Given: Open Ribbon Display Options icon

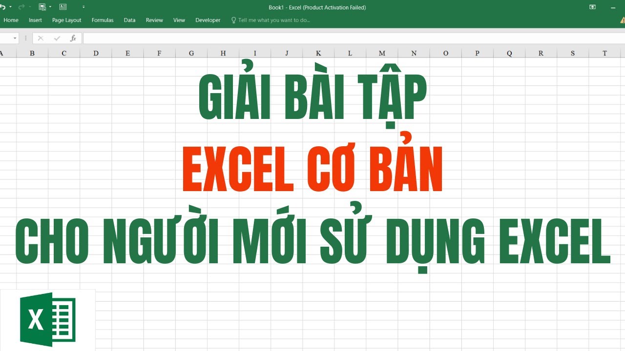Looking at the screenshot, I should [592, 7].
